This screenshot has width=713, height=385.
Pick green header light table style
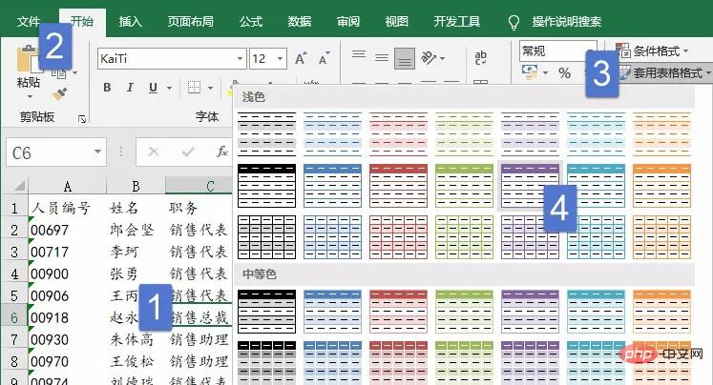click(x=464, y=186)
